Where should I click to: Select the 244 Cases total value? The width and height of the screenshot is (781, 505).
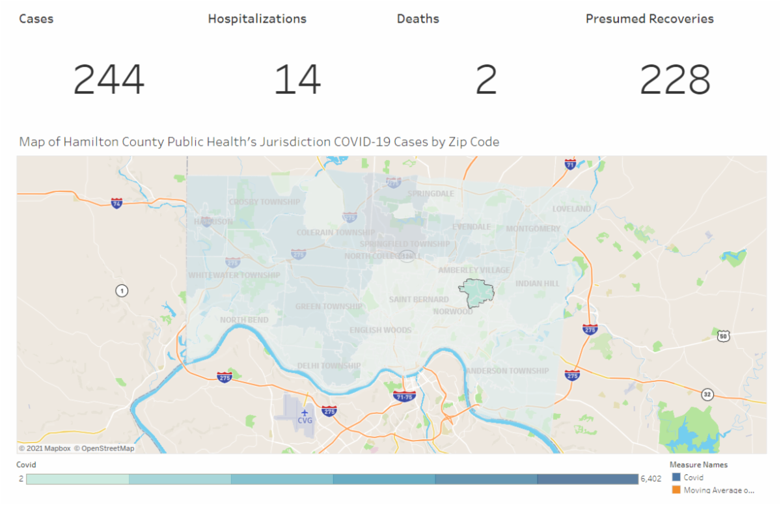109,79
